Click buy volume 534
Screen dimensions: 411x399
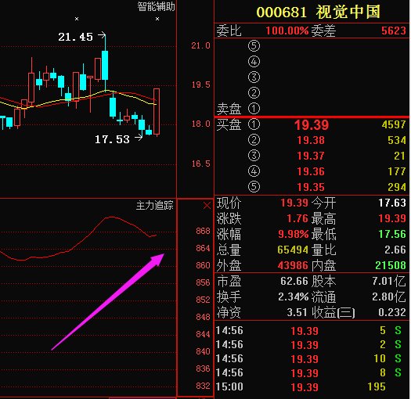point(397,140)
